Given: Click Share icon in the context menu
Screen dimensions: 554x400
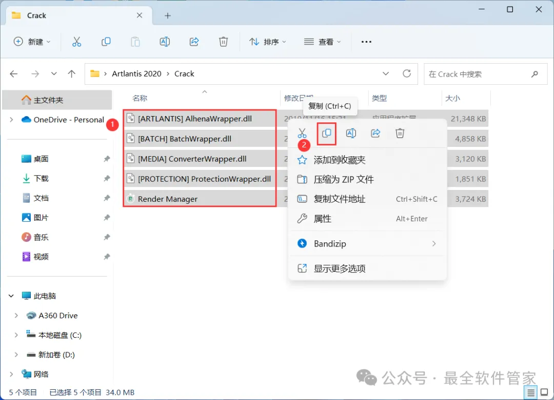Looking at the screenshot, I should click(375, 134).
